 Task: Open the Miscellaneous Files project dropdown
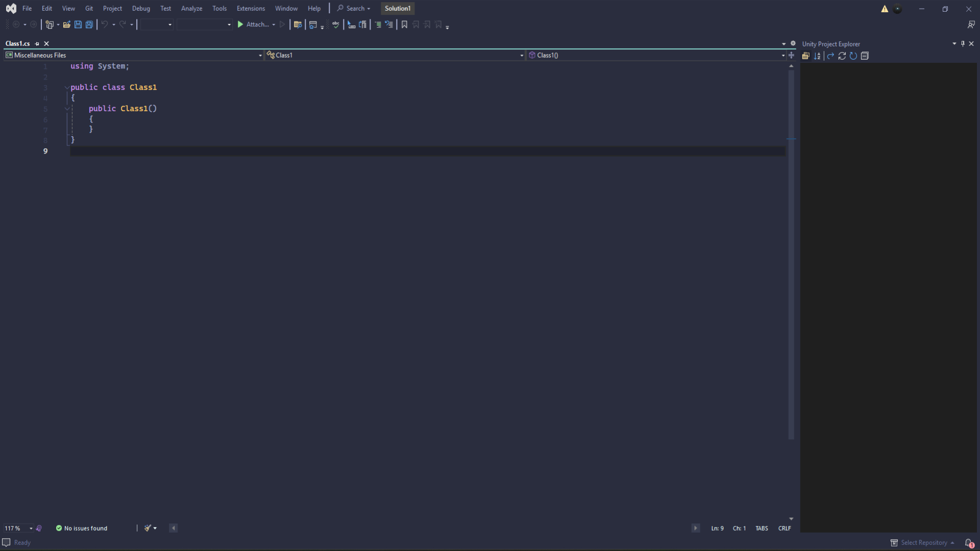click(x=260, y=55)
